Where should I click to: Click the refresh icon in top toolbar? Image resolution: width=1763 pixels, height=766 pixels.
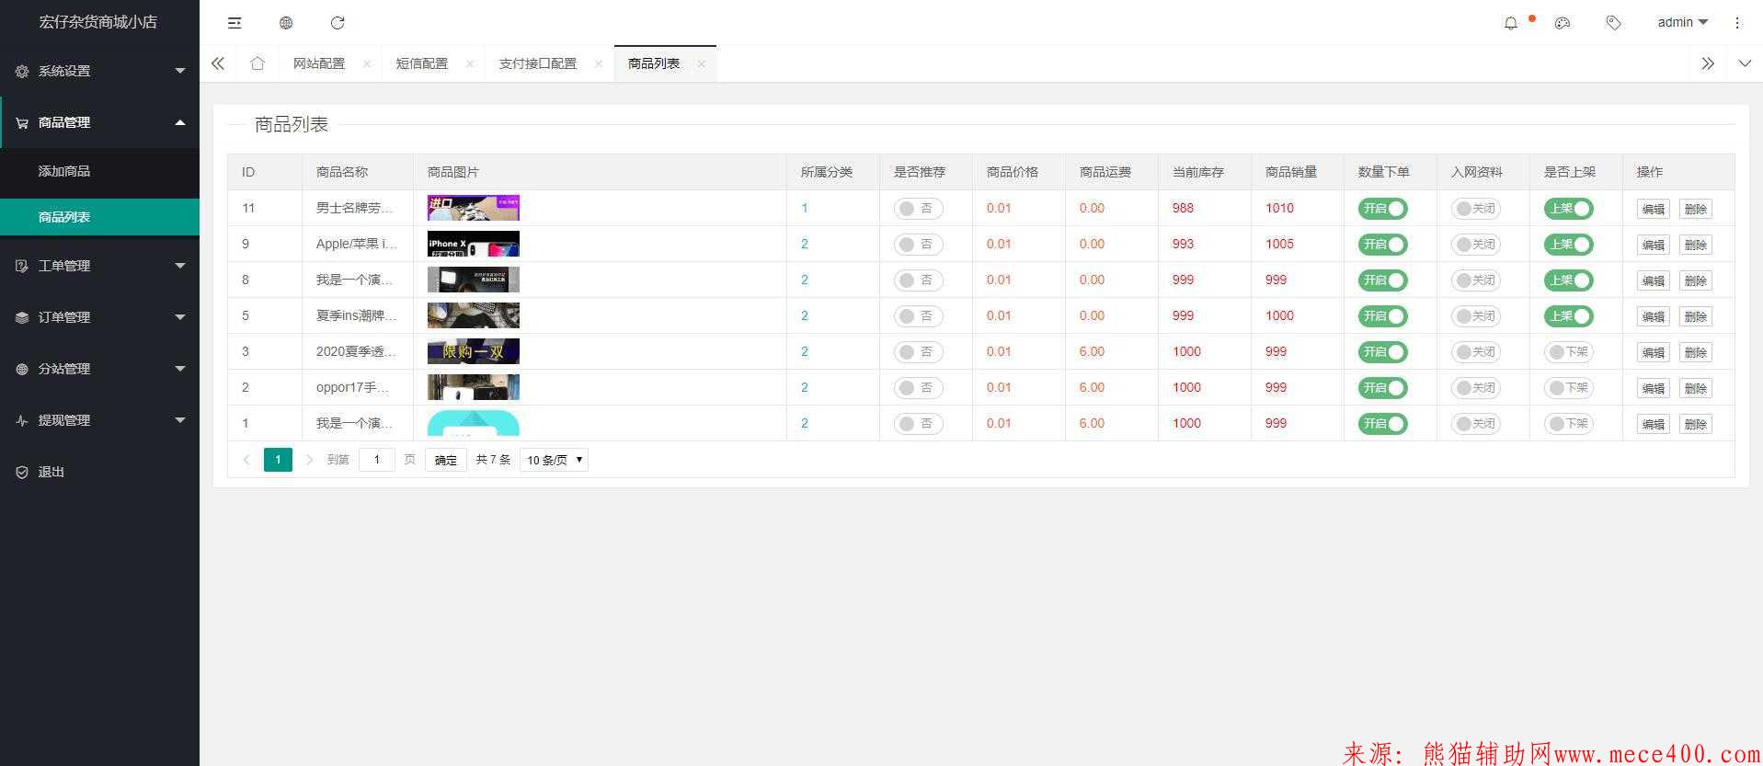point(338,23)
